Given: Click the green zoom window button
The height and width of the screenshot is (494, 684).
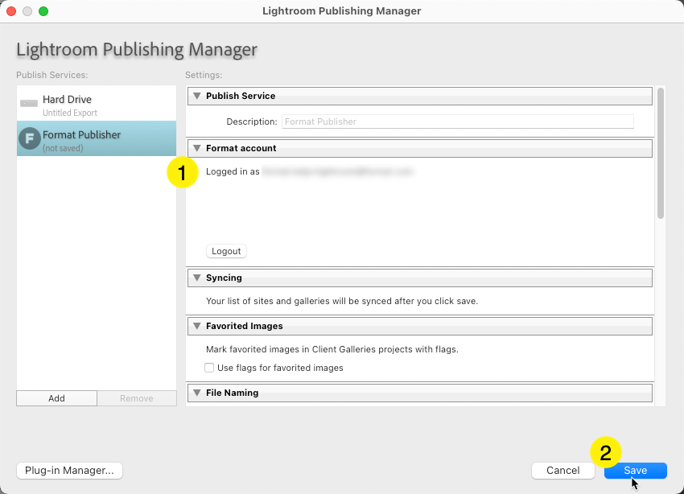Looking at the screenshot, I should pos(43,11).
